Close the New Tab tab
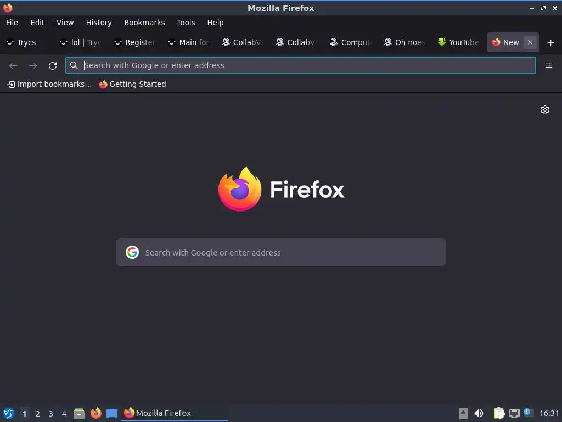The width and height of the screenshot is (562, 422). [x=530, y=42]
